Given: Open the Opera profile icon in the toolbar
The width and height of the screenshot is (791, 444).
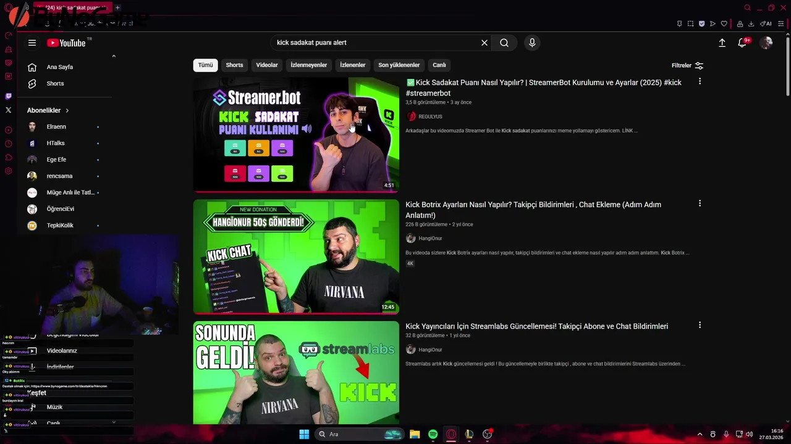Looking at the screenshot, I should click(740, 24).
